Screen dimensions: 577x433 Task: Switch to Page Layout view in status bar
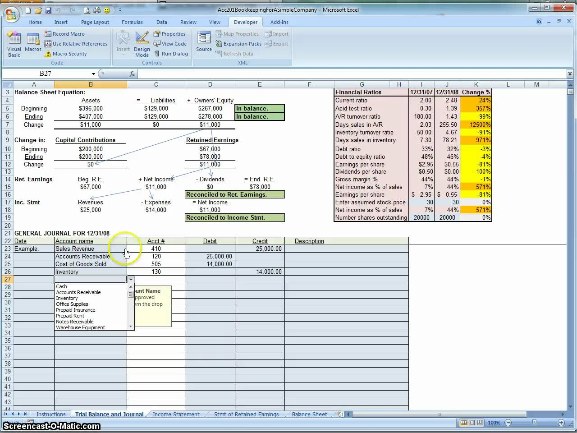click(472, 423)
